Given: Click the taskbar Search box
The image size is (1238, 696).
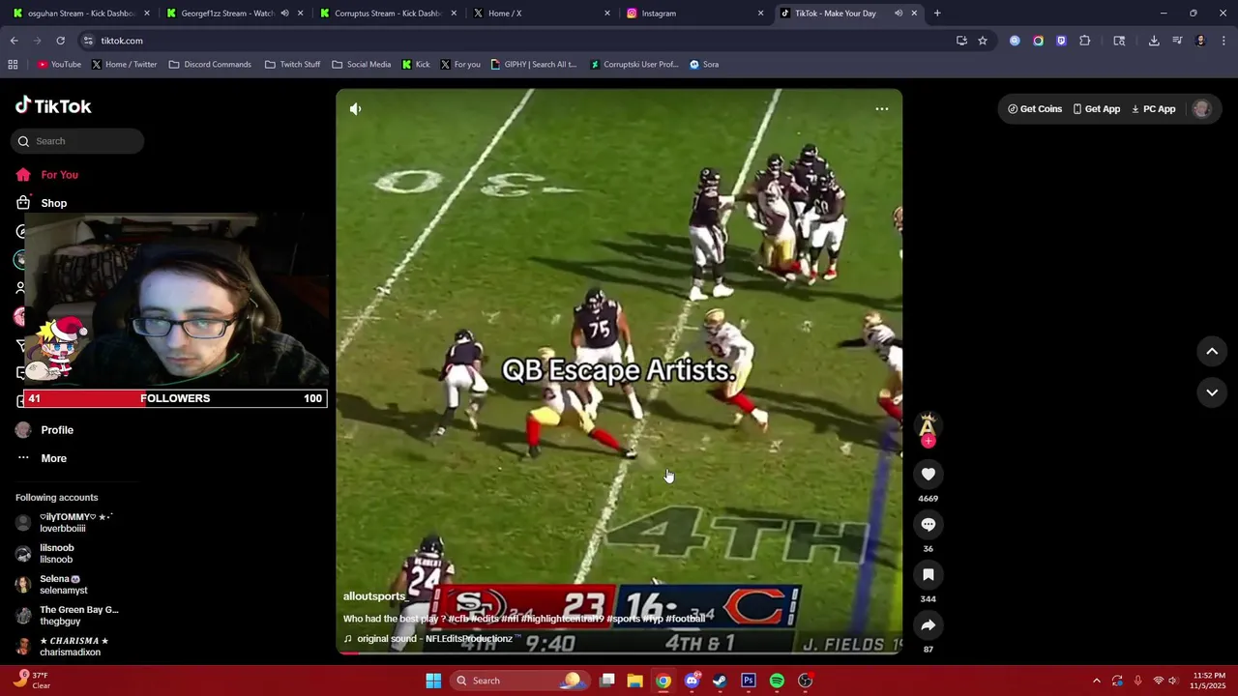Looking at the screenshot, I should [x=520, y=681].
